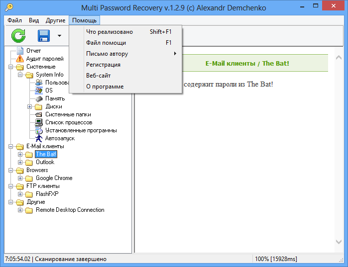This screenshot has height=267, width=348.
Task: Click E-Mail клиенты / The Bat! heading
Action: coord(247,63)
